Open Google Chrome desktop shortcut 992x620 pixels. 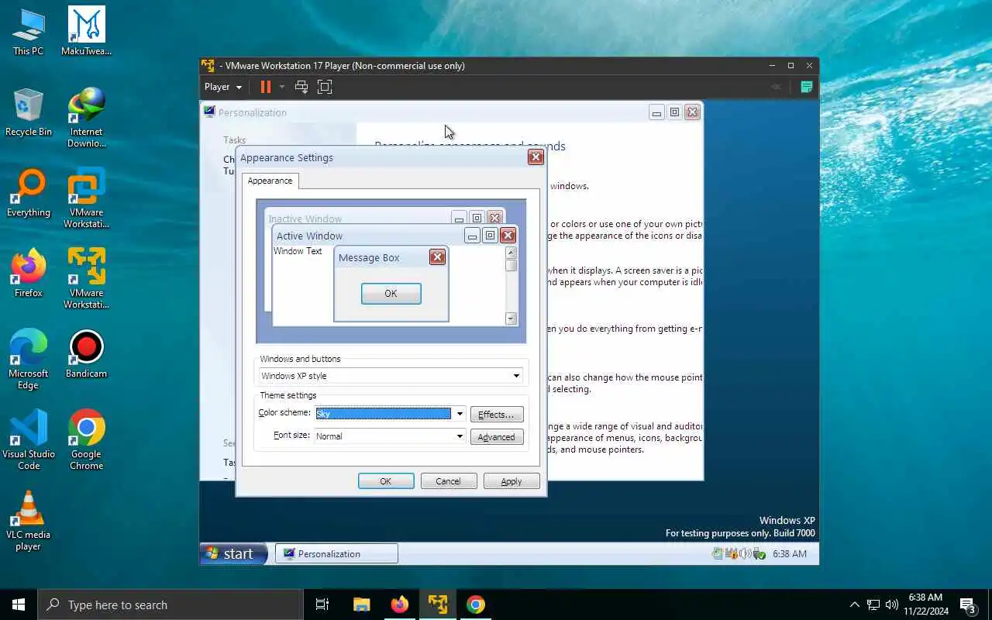point(87,440)
